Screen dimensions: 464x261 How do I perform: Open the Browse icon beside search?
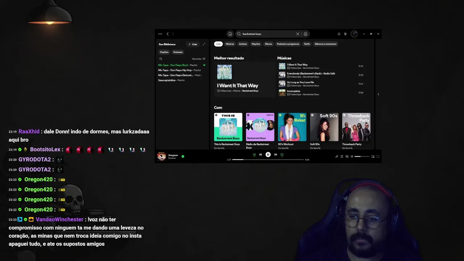(x=306, y=34)
